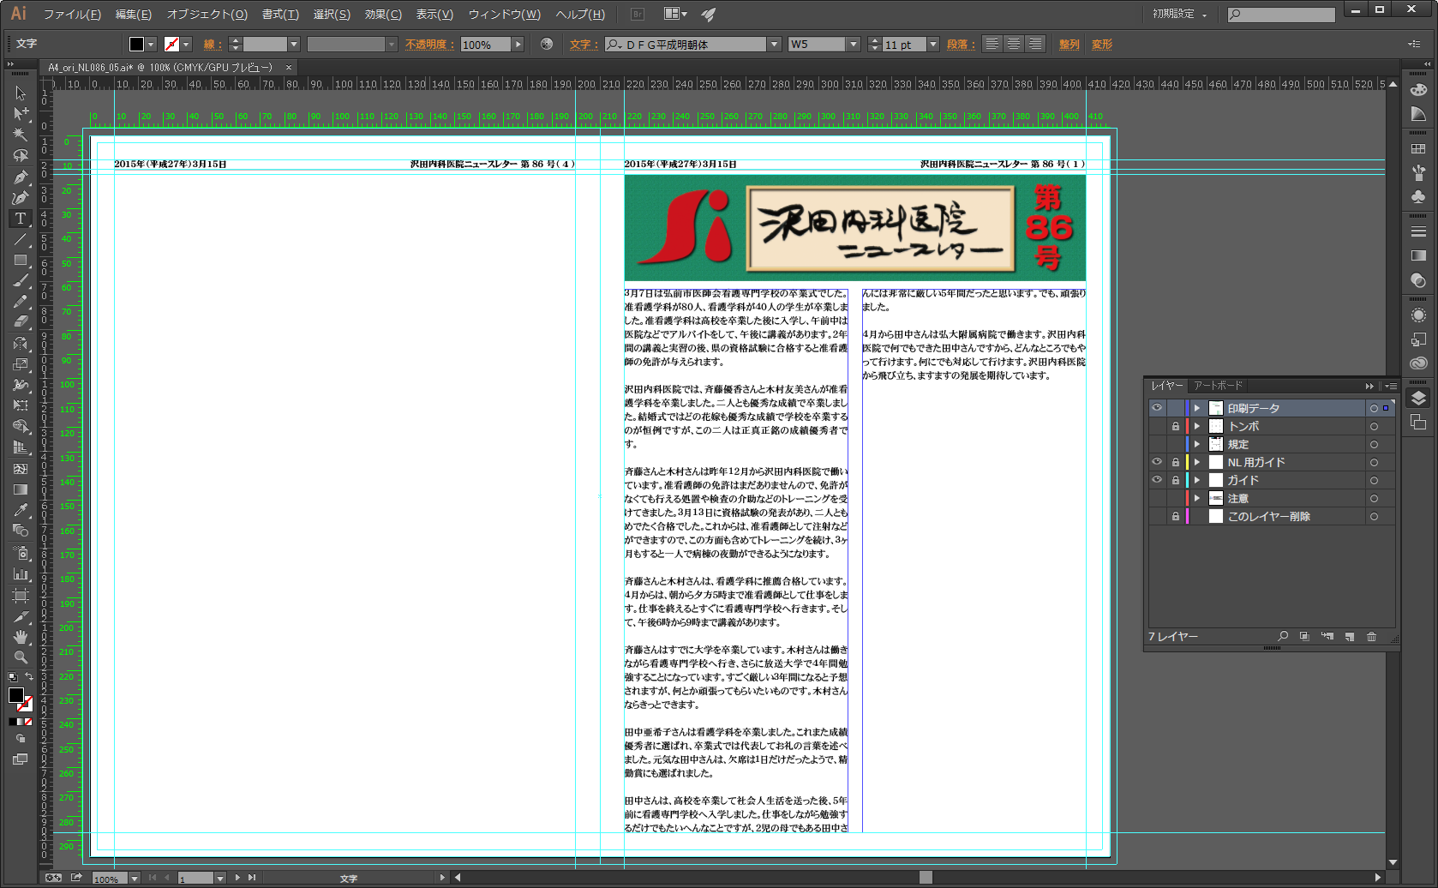1438x888 pixels.
Task: Select the Artboard tool
Action: pos(21,594)
